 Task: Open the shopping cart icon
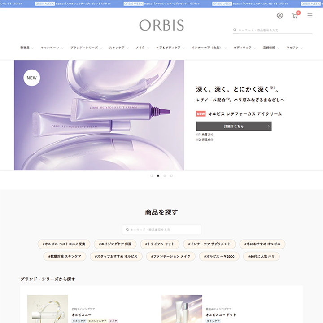point(295,15)
